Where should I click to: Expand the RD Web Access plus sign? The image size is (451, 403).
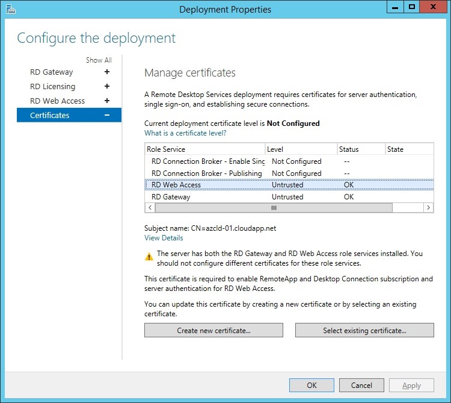(107, 101)
